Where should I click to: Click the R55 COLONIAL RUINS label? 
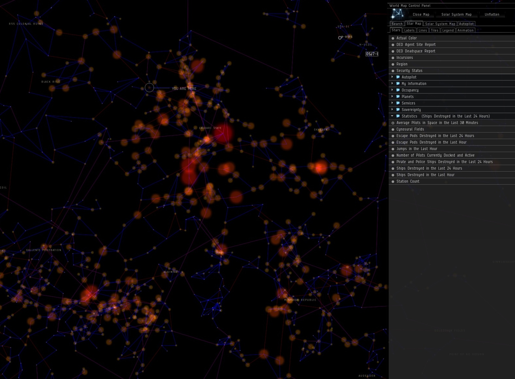tap(26, 24)
